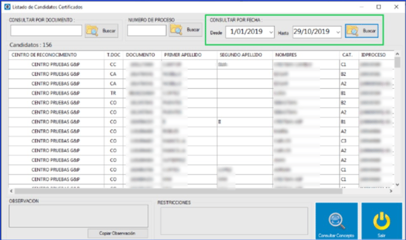The width and height of the screenshot is (406, 240).
Task: Click the horizontal scrollbar left arrow
Action: [x=11, y=191]
